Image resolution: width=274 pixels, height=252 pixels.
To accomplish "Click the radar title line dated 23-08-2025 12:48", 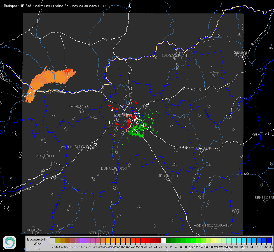I will pyautogui.click(x=55, y=6).
